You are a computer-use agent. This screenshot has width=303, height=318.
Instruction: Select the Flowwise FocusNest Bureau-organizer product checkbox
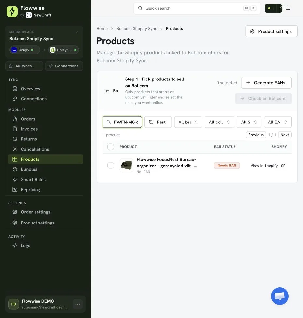pos(111,165)
